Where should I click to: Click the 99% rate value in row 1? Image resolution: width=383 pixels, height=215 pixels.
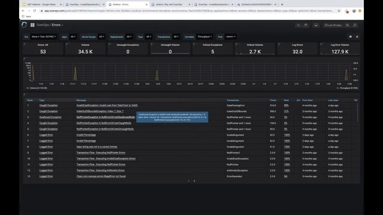pos(286,105)
